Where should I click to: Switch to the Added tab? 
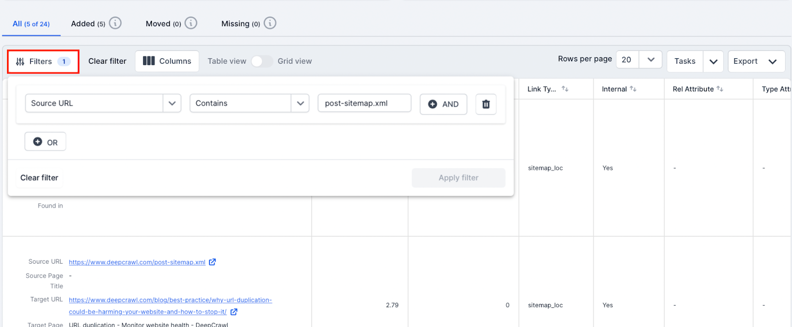pyautogui.click(x=88, y=24)
